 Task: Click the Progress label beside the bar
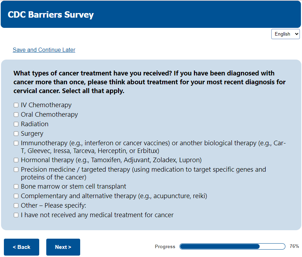165,247
